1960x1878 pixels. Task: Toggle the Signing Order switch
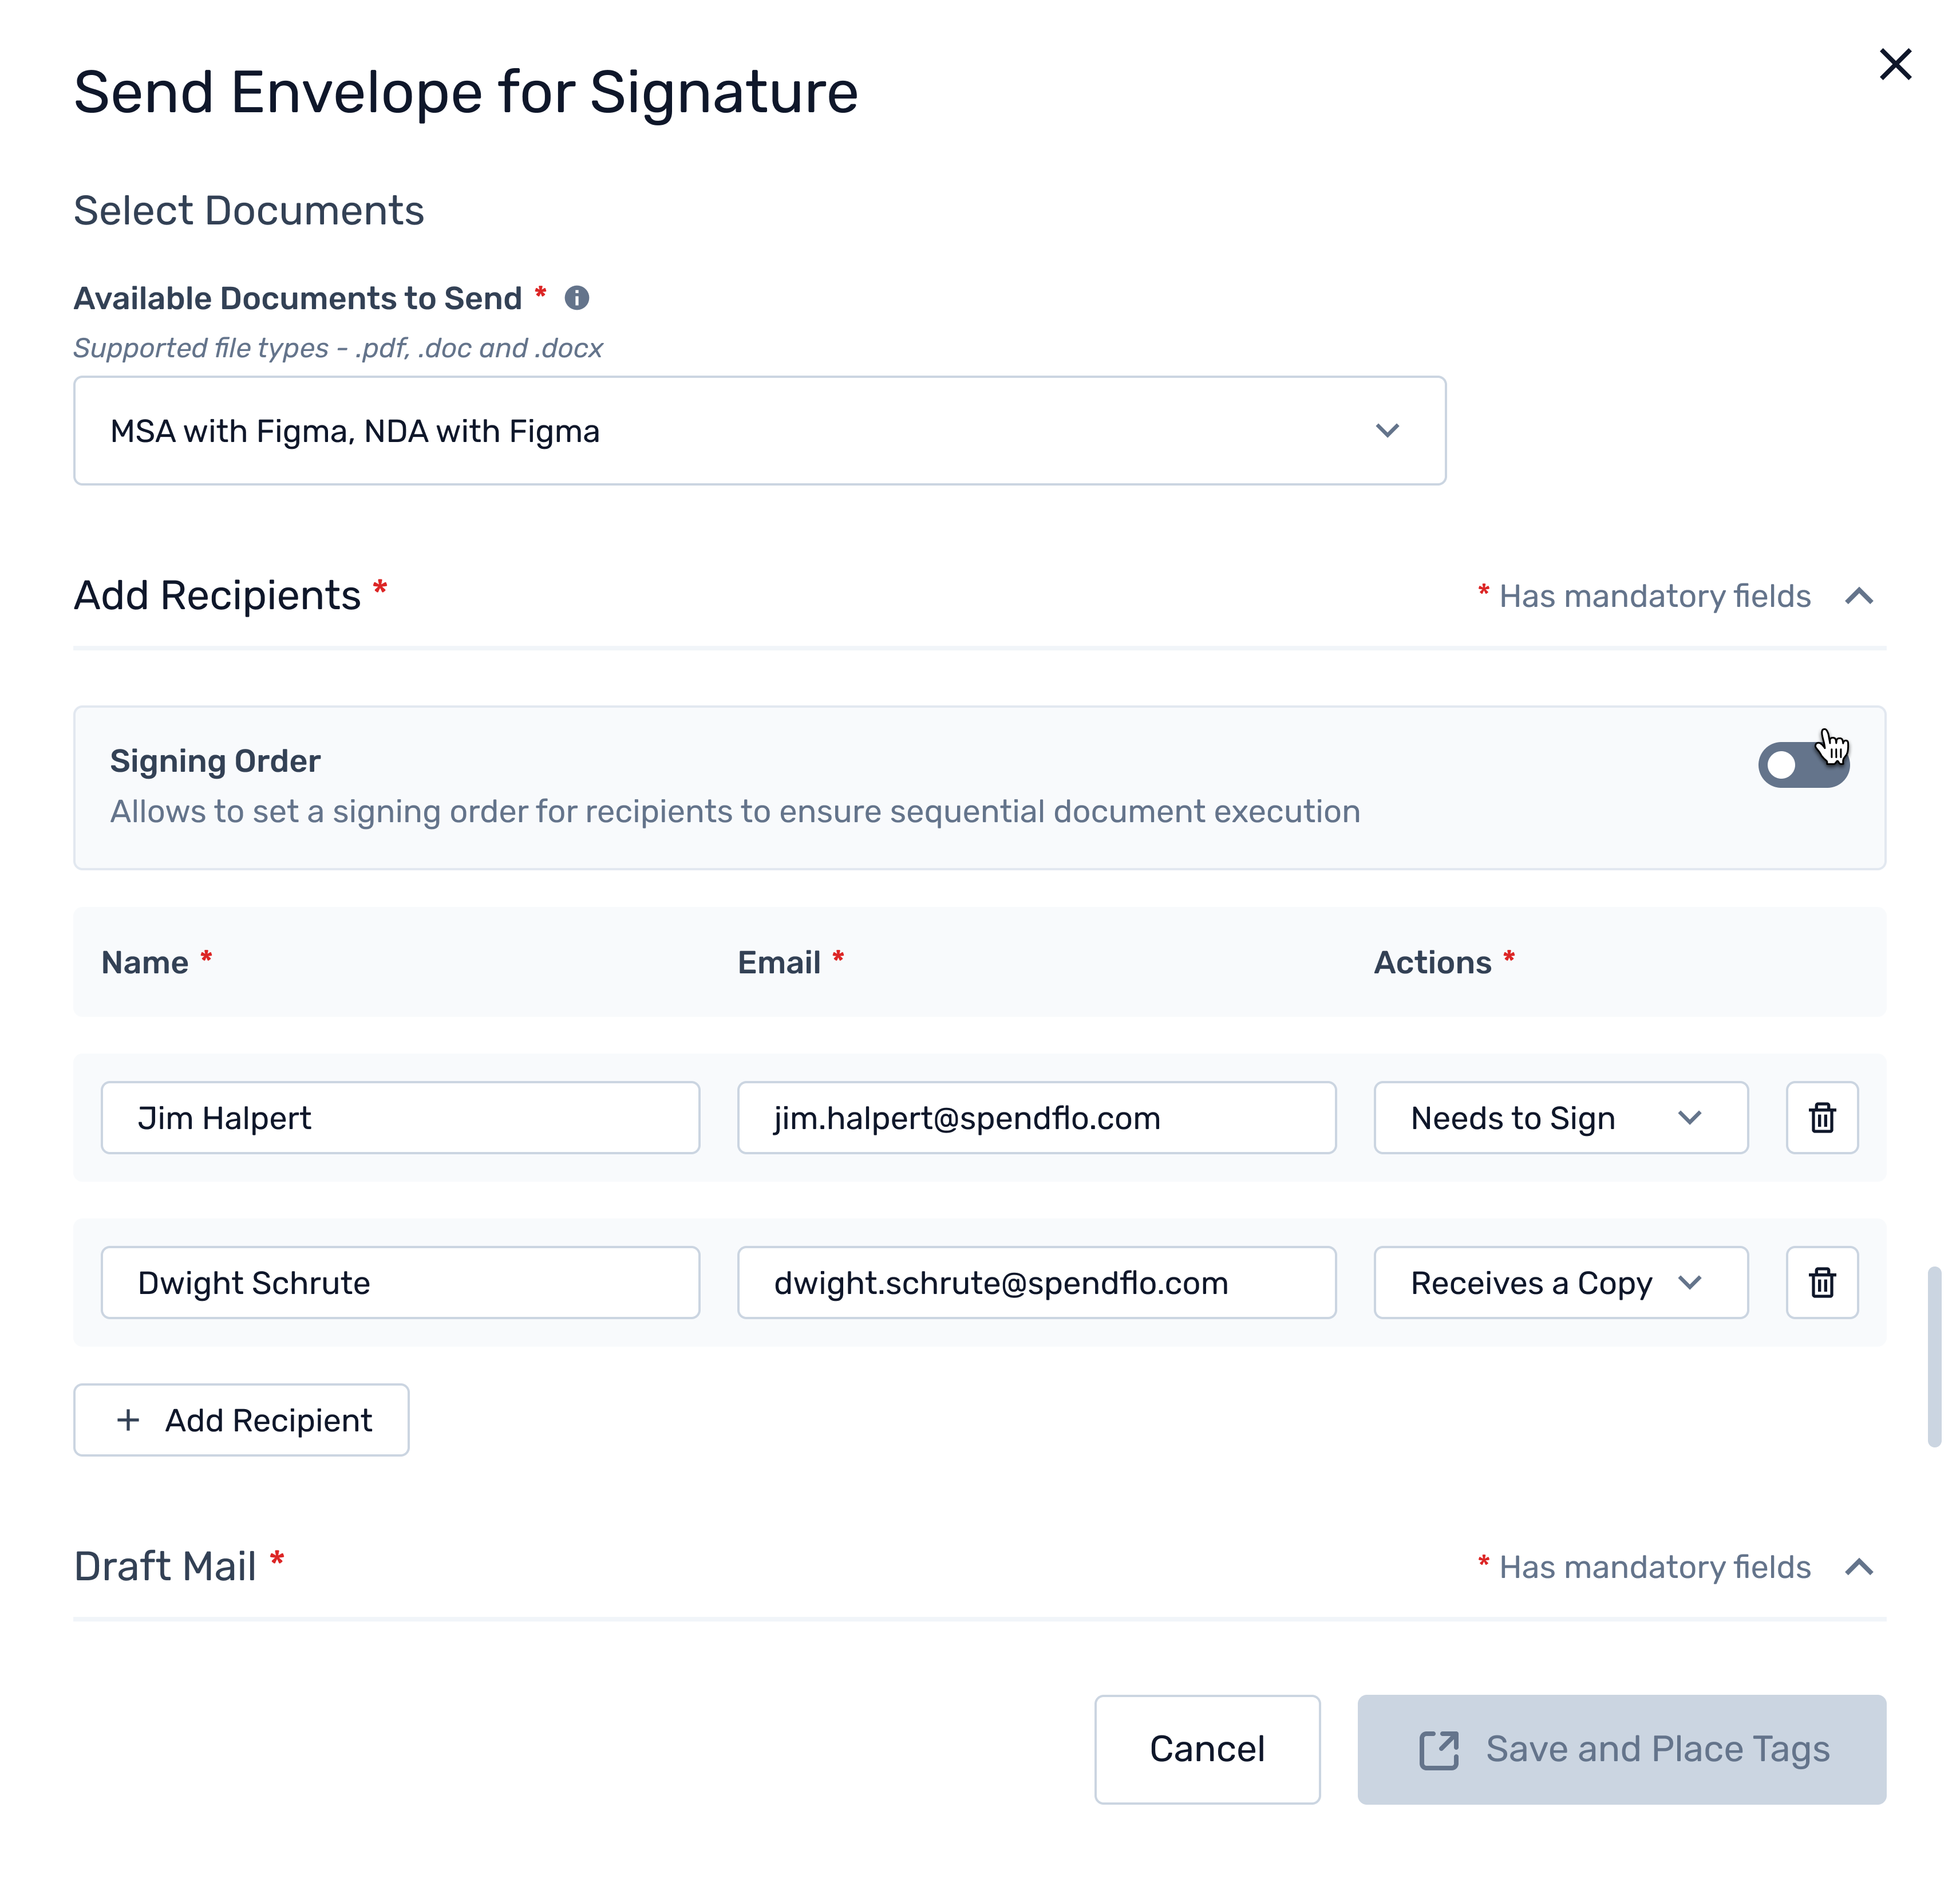(x=1803, y=765)
